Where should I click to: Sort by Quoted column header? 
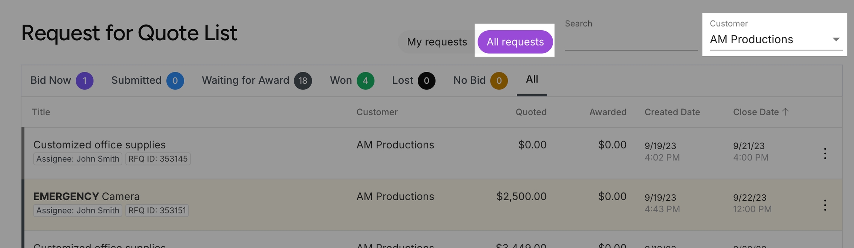pos(531,112)
